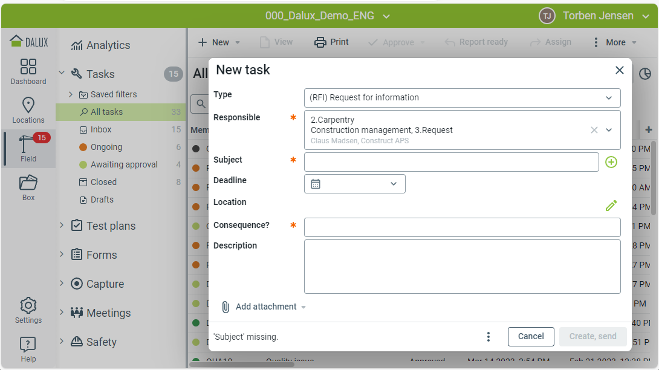This screenshot has height=370, width=659.
Task: Click into the Subject input field
Action: (451, 162)
